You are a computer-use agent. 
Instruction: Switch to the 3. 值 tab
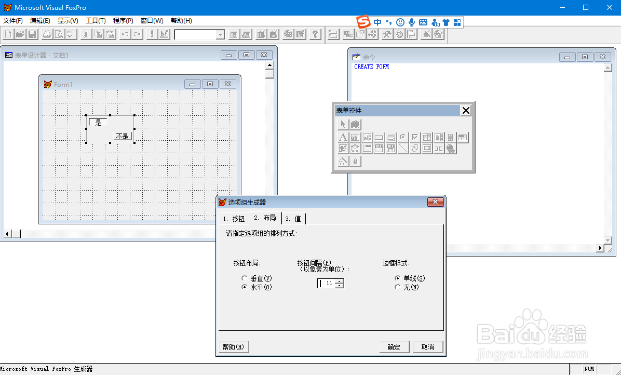pos(293,219)
